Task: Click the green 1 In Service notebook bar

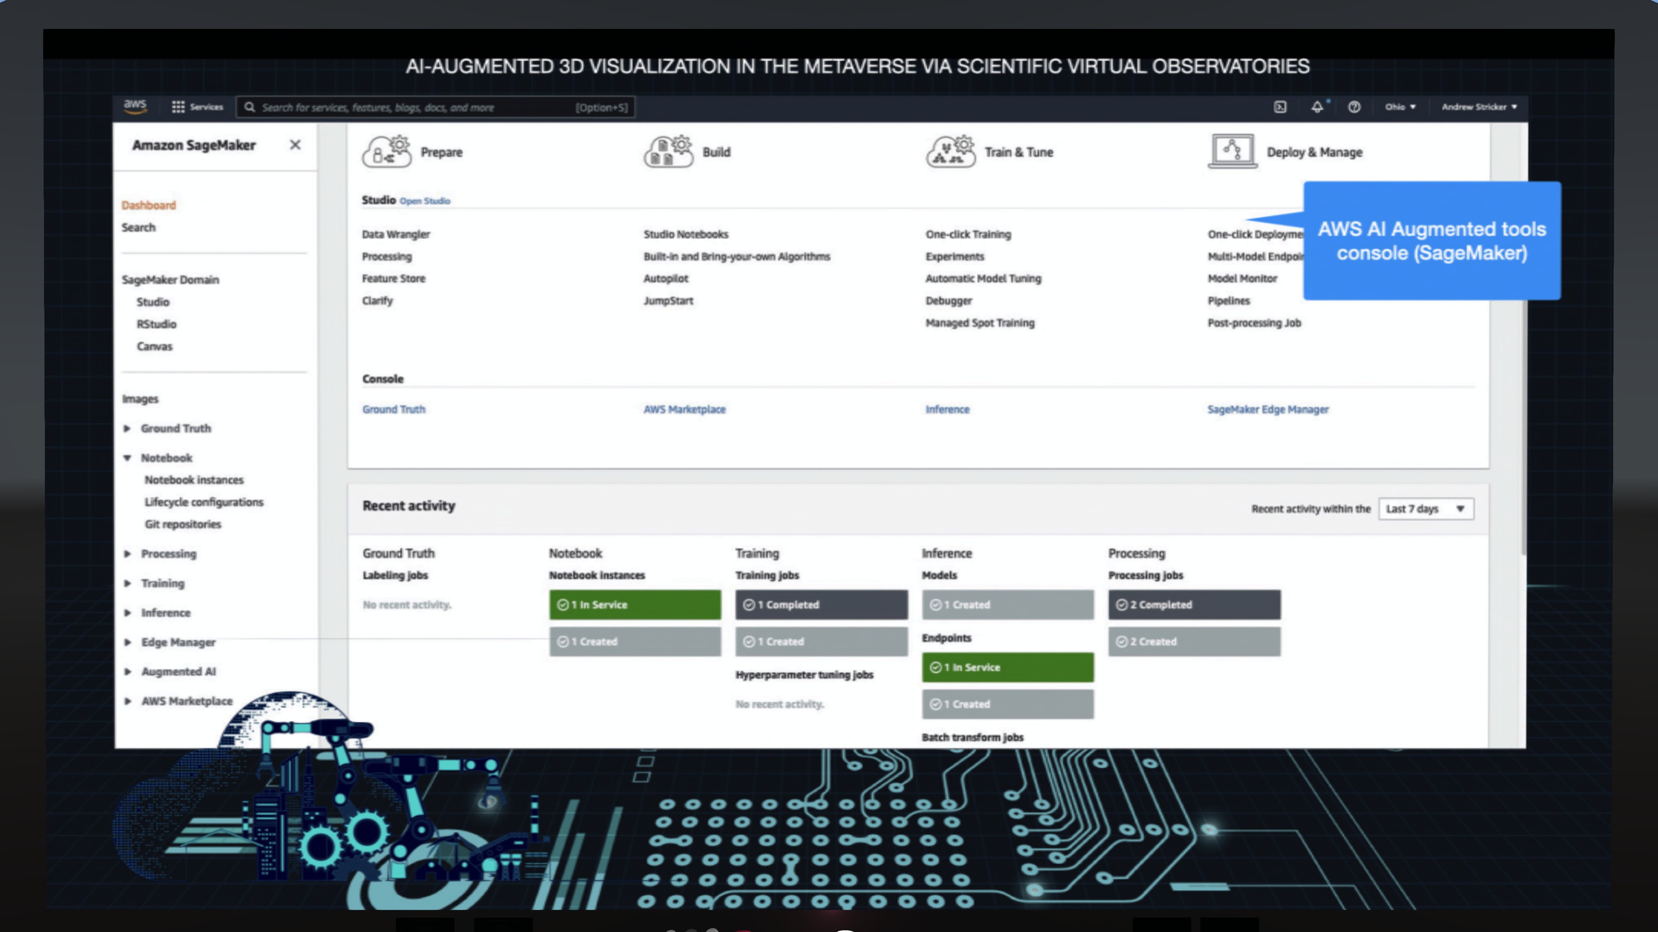Action: pos(635,605)
